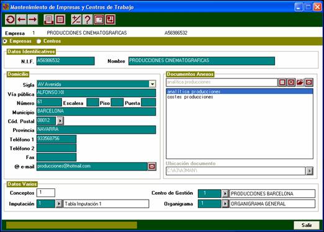Open the plus/minus calculator toolbar icon
Image resolution: width=324 pixels, height=232 pixels.
click(76, 20)
